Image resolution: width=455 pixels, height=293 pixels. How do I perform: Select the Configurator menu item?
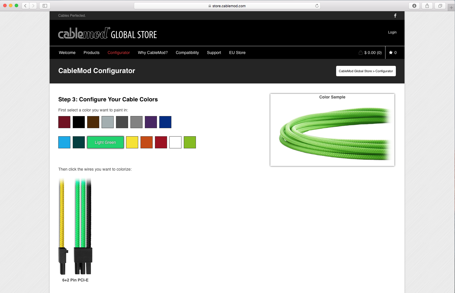coord(119,53)
